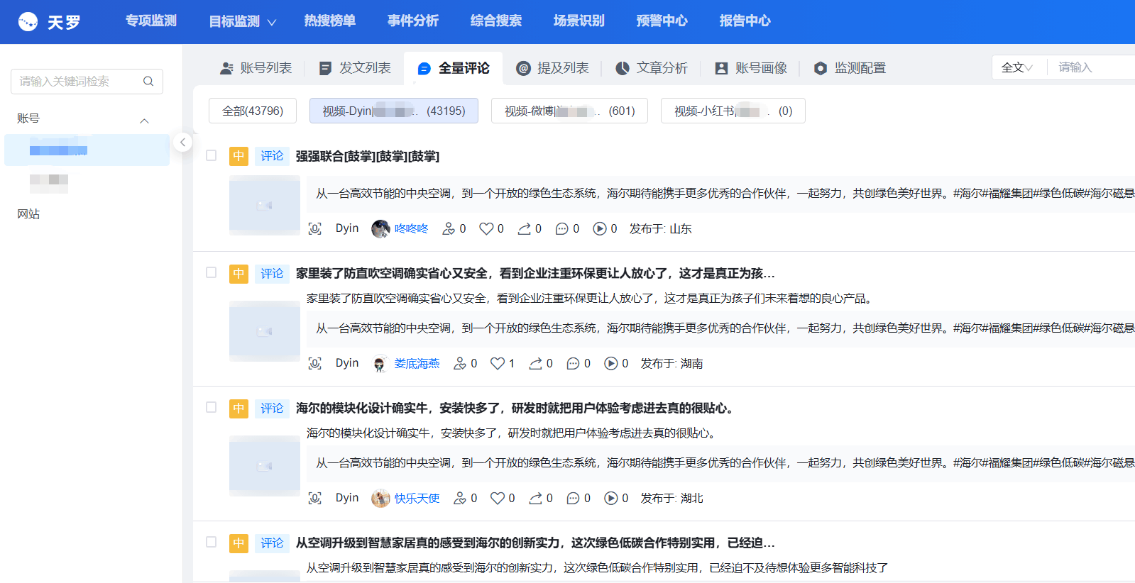
Task: Click the heart likes icon in 娄底海燕 row
Action: pos(498,363)
